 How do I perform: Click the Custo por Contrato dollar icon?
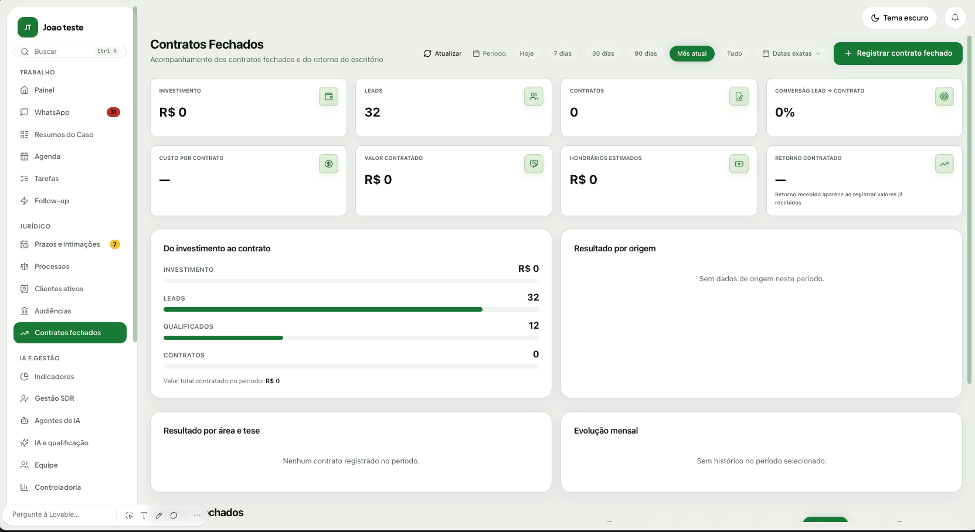328,163
